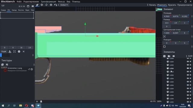Viewport: 193px width, 108px height.
Task: Switch UV face to Юг
Action: coord(9,10)
